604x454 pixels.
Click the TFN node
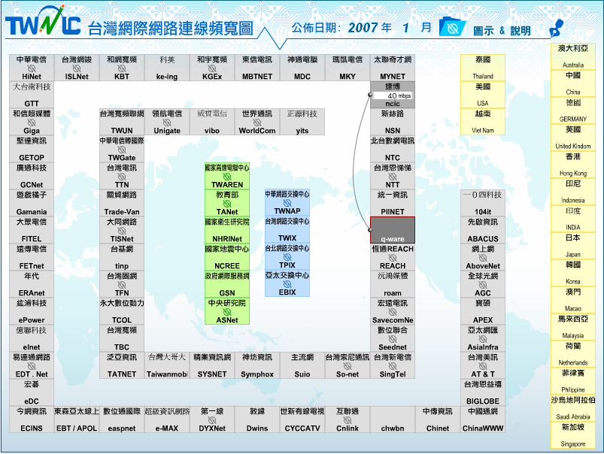[122, 284]
